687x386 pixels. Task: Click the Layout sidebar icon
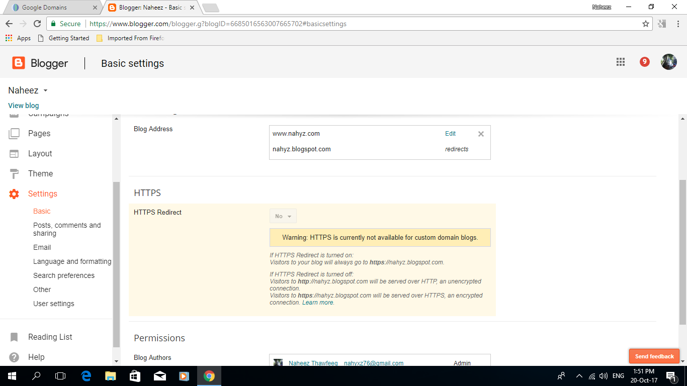[14, 153]
